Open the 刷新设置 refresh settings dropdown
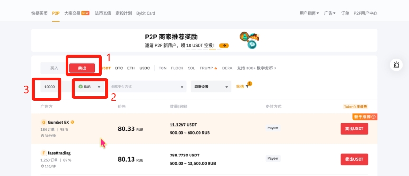Screen dimensions: 409x176 (x=211, y=87)
